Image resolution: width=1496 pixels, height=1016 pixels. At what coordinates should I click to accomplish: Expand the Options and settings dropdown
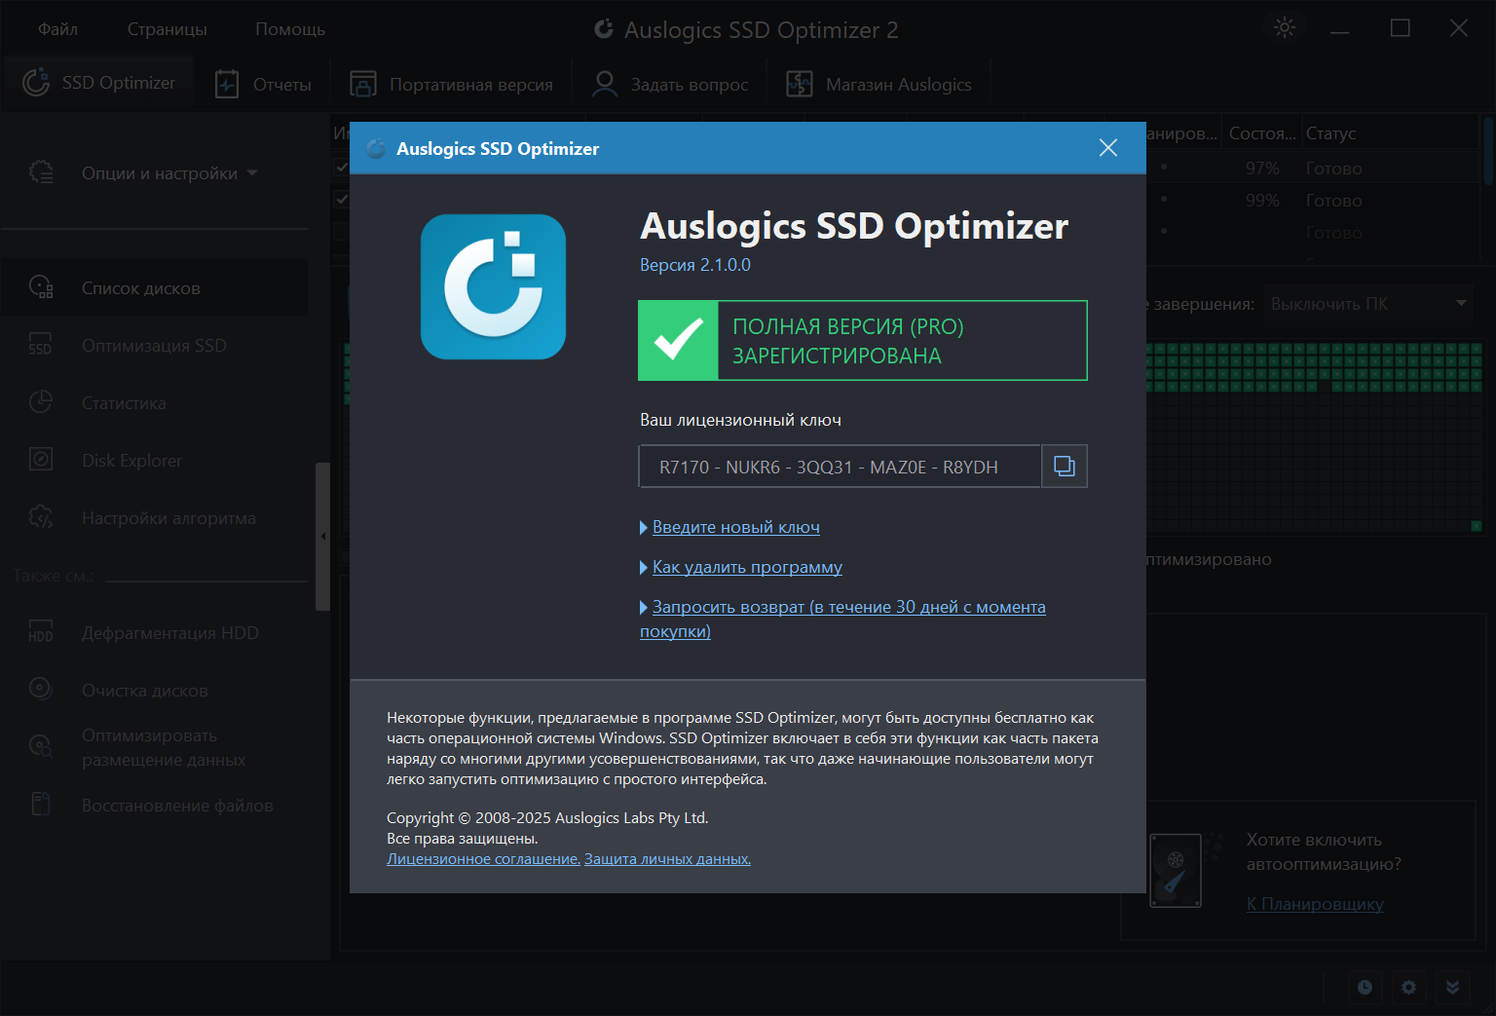coord(169,173)
